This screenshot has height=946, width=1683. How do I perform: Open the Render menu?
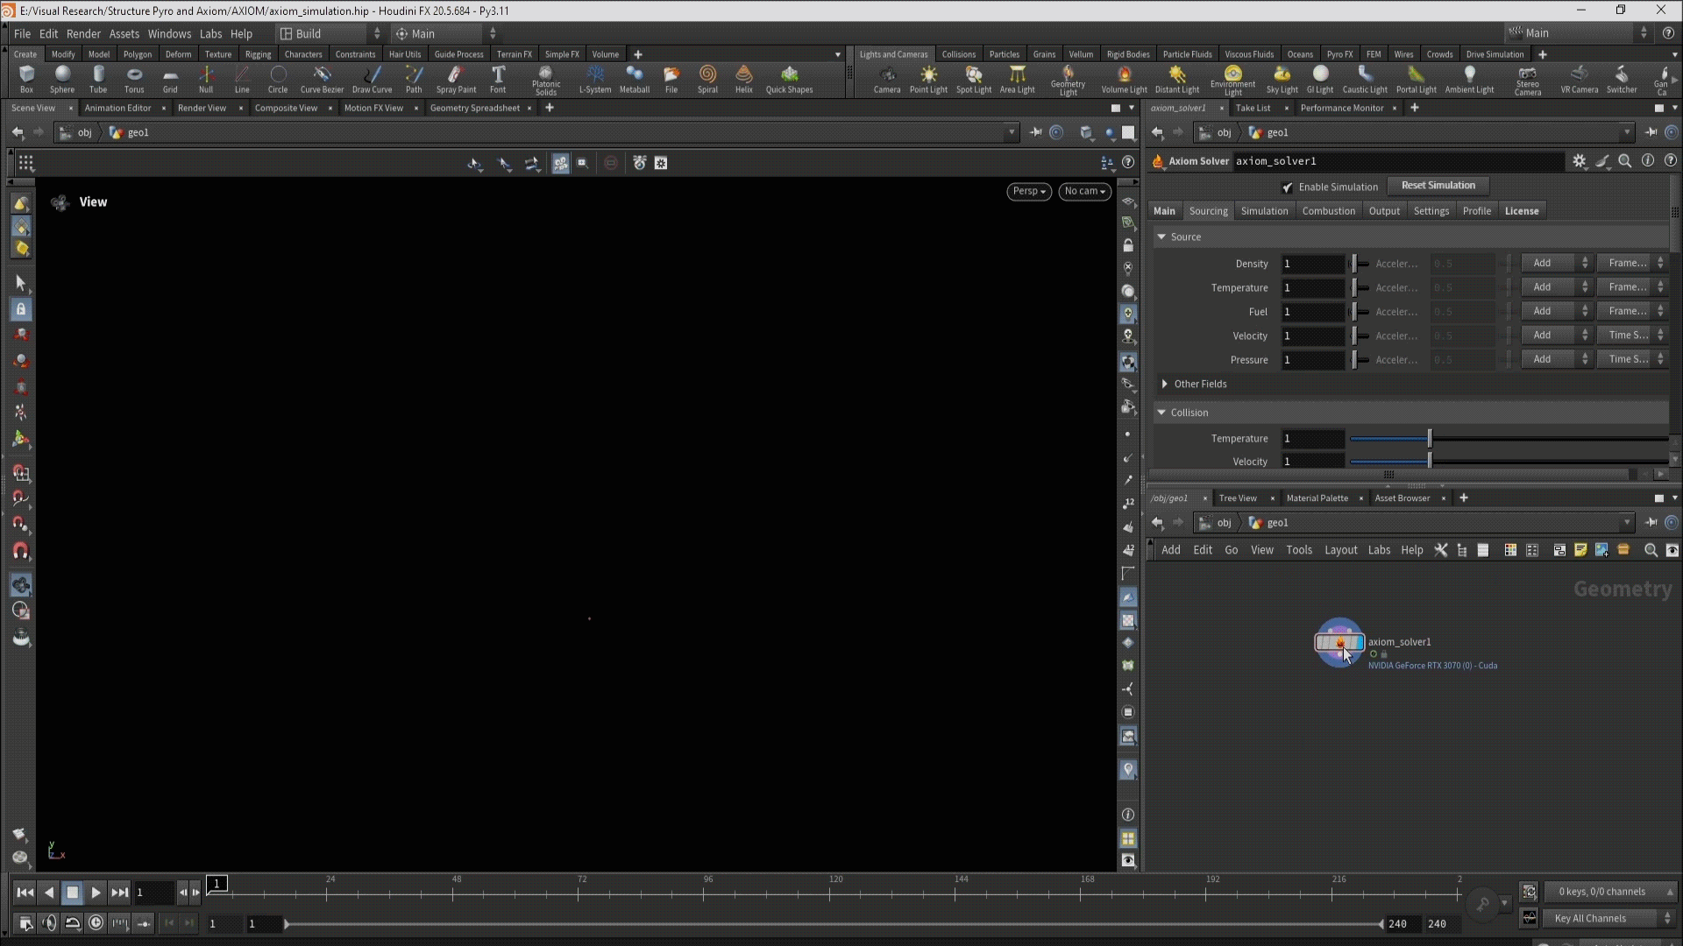coord(83,33)
